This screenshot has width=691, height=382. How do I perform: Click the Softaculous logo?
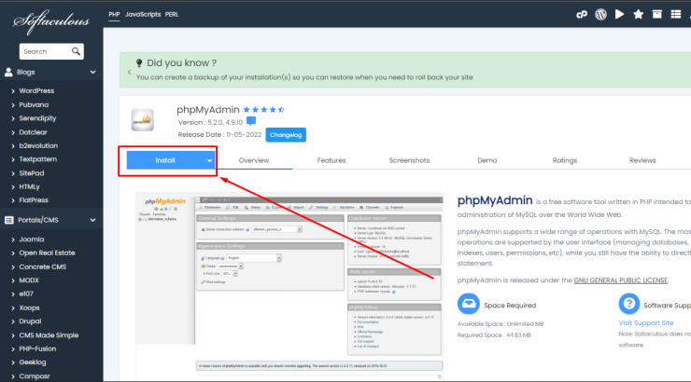pos(51,21)
